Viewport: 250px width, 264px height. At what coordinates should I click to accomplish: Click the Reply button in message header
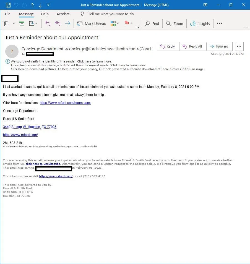(x=168, y=46)
